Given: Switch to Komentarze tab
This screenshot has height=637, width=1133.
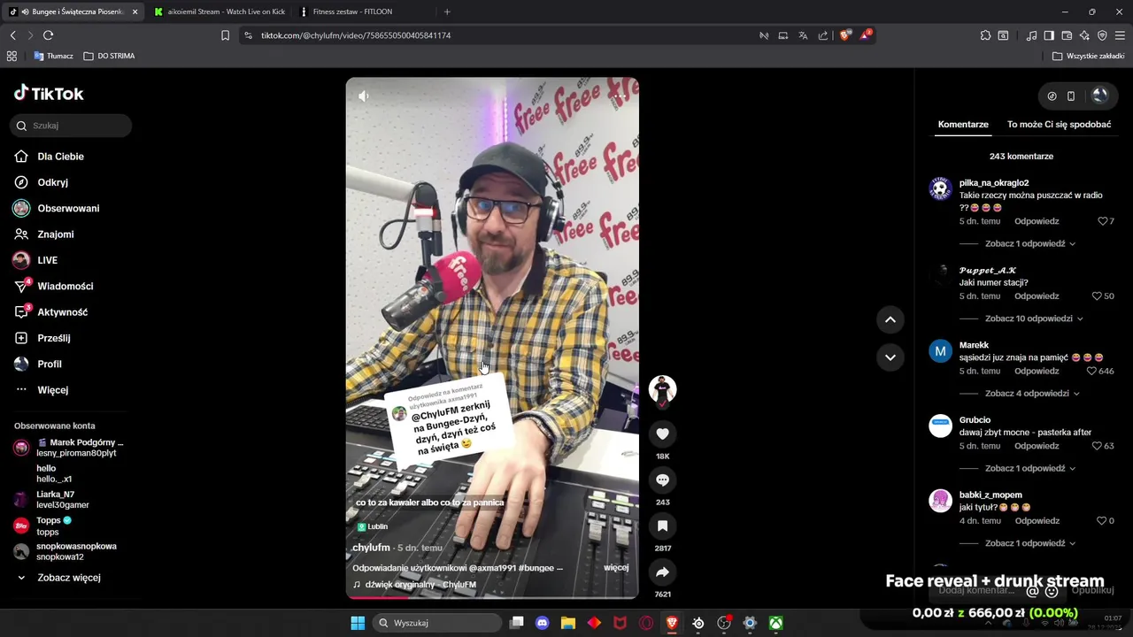Looking at the screenshot, I should (x=963, y=125).
